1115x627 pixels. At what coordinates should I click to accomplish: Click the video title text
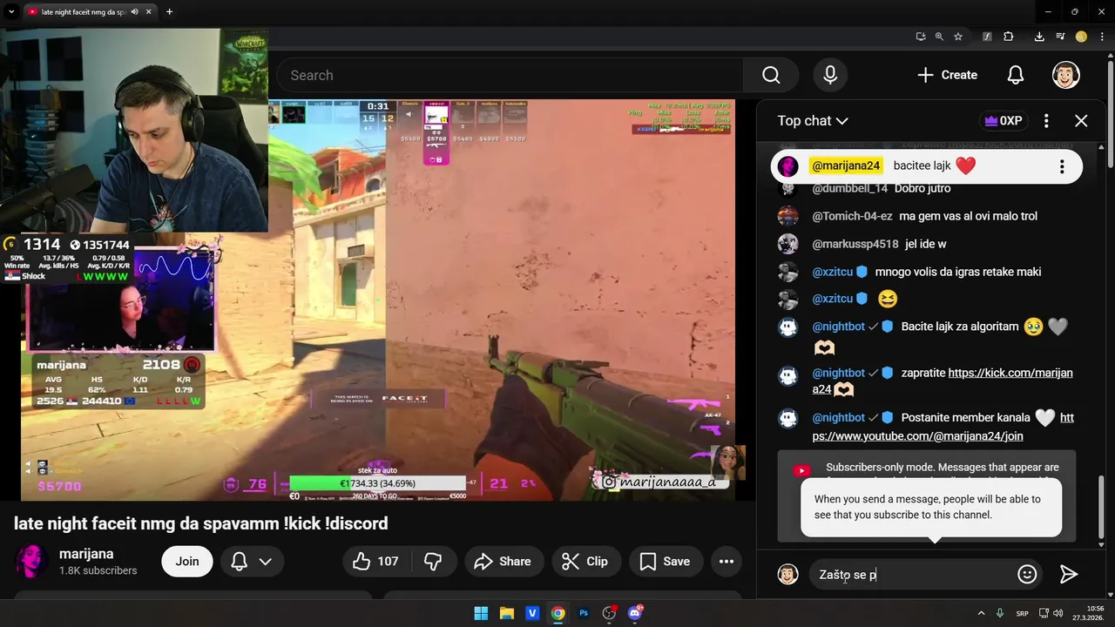click(x=200, y=523)
